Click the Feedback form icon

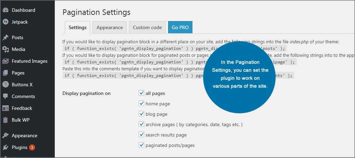[x=6, y=108]
